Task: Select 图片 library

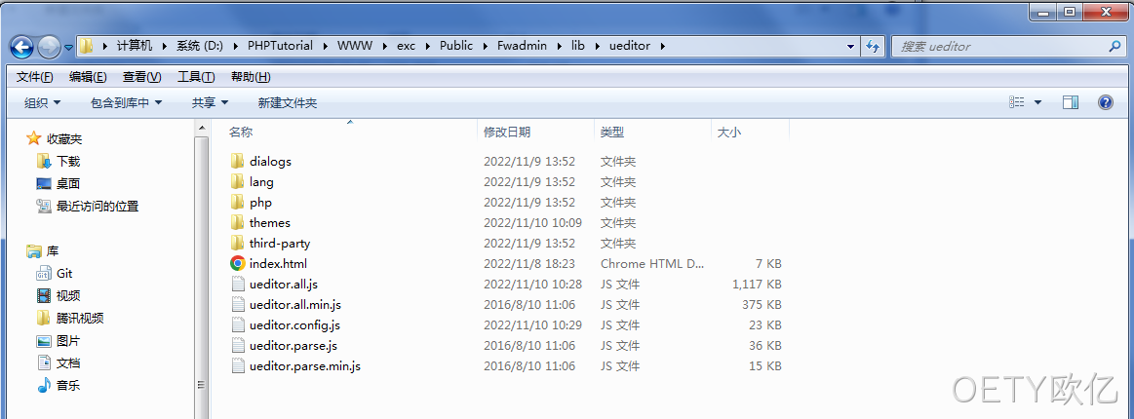Action: (x=68, y=340)
